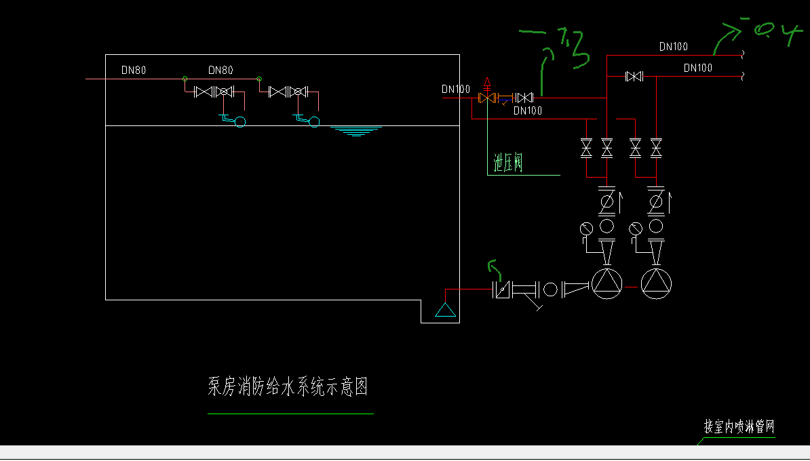Select the DN100 label under the horizontal gate valve
Screen dimensions: 810x461
(527, 111)
